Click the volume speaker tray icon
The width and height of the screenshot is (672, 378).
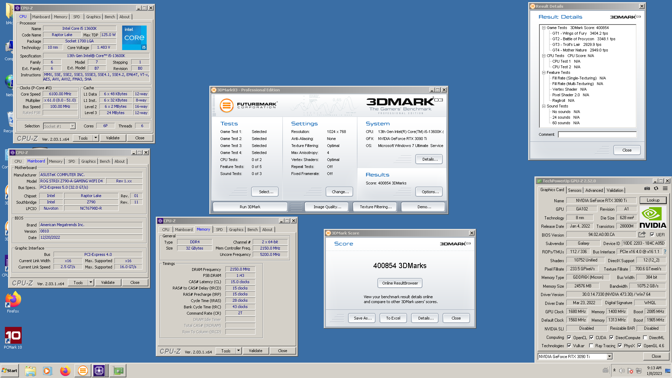click(622, 371)
